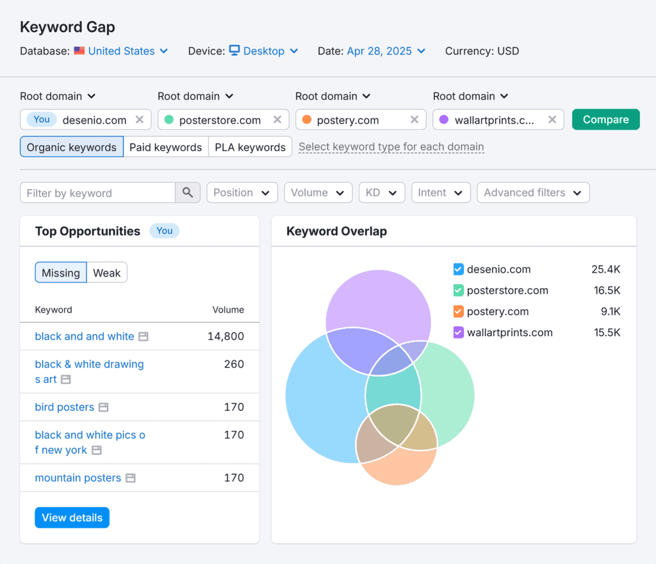Click the View details button
This screenshot has height=564, width=656.
72,518
